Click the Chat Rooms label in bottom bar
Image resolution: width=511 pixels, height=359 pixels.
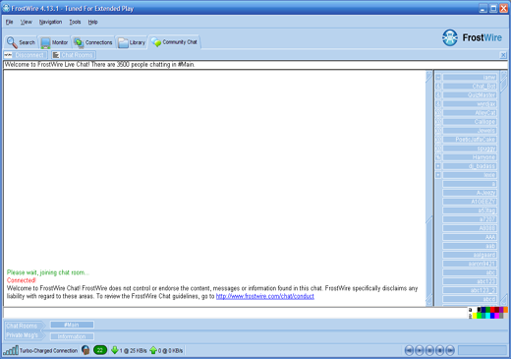tap(22, 326)
